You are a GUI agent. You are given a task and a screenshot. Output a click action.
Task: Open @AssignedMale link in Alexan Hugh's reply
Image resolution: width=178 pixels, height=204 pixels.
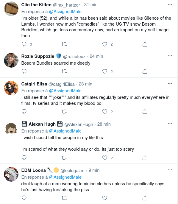pos(65,131)
